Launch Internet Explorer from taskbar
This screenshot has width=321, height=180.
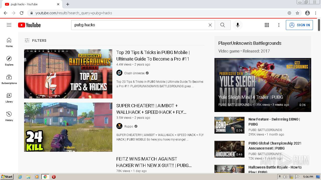click(x=20, y=177)
